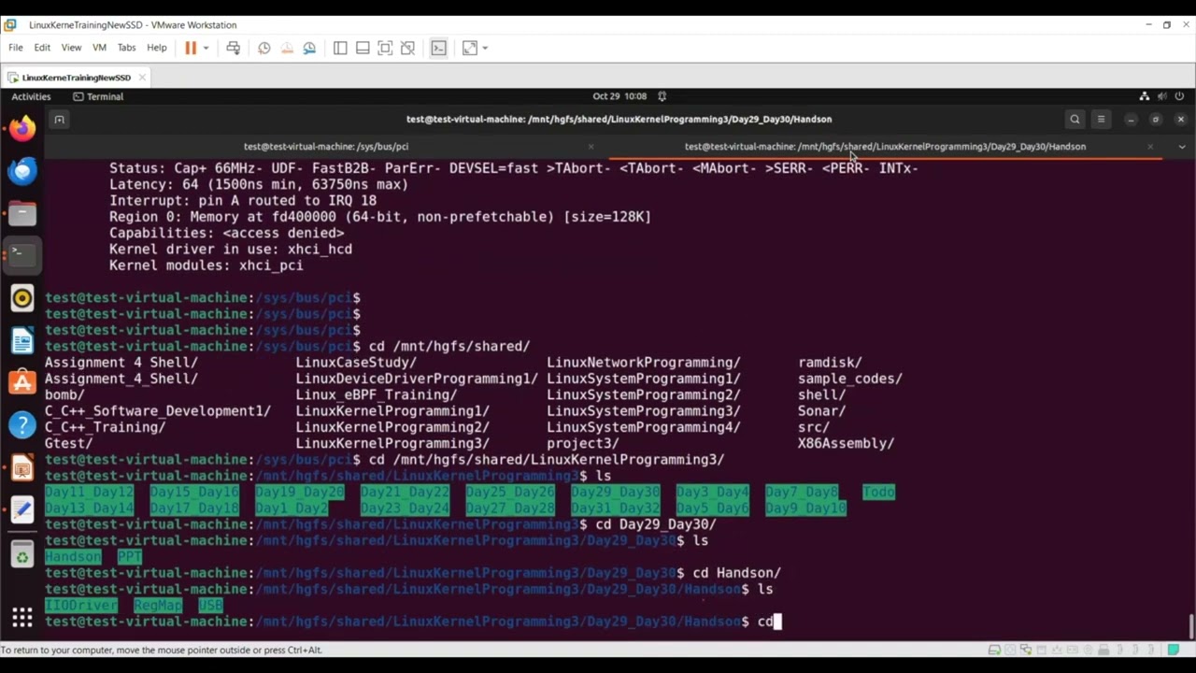The image size is (1196, 673).
Task: Expand the terminal tab list chevron
Action: [1182, 147]
